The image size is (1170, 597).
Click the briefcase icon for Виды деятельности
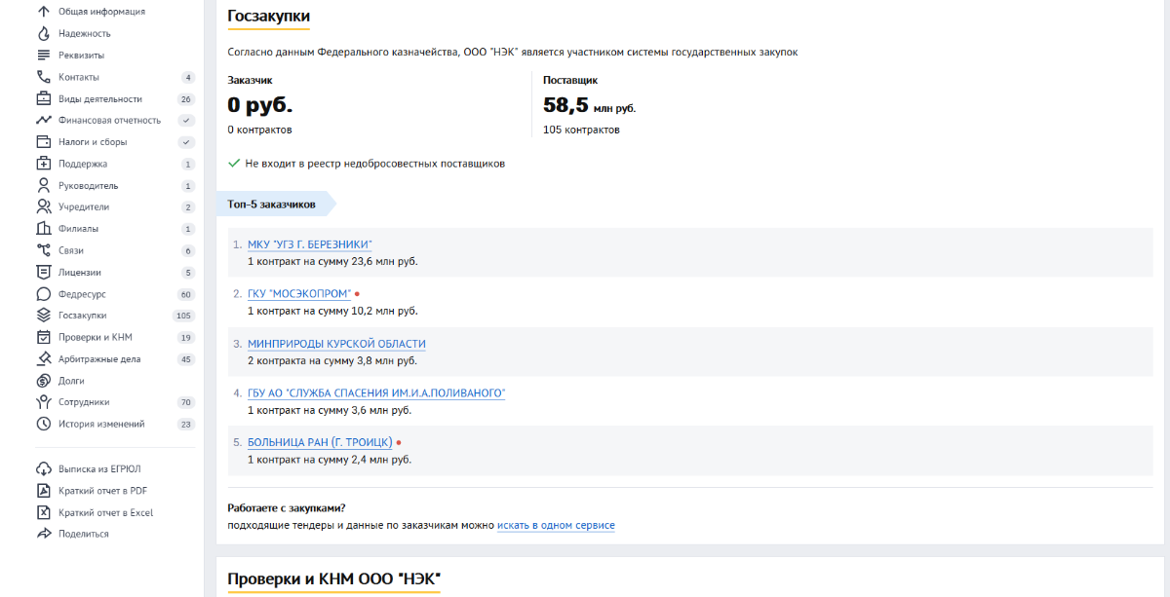tap(43, 98)
